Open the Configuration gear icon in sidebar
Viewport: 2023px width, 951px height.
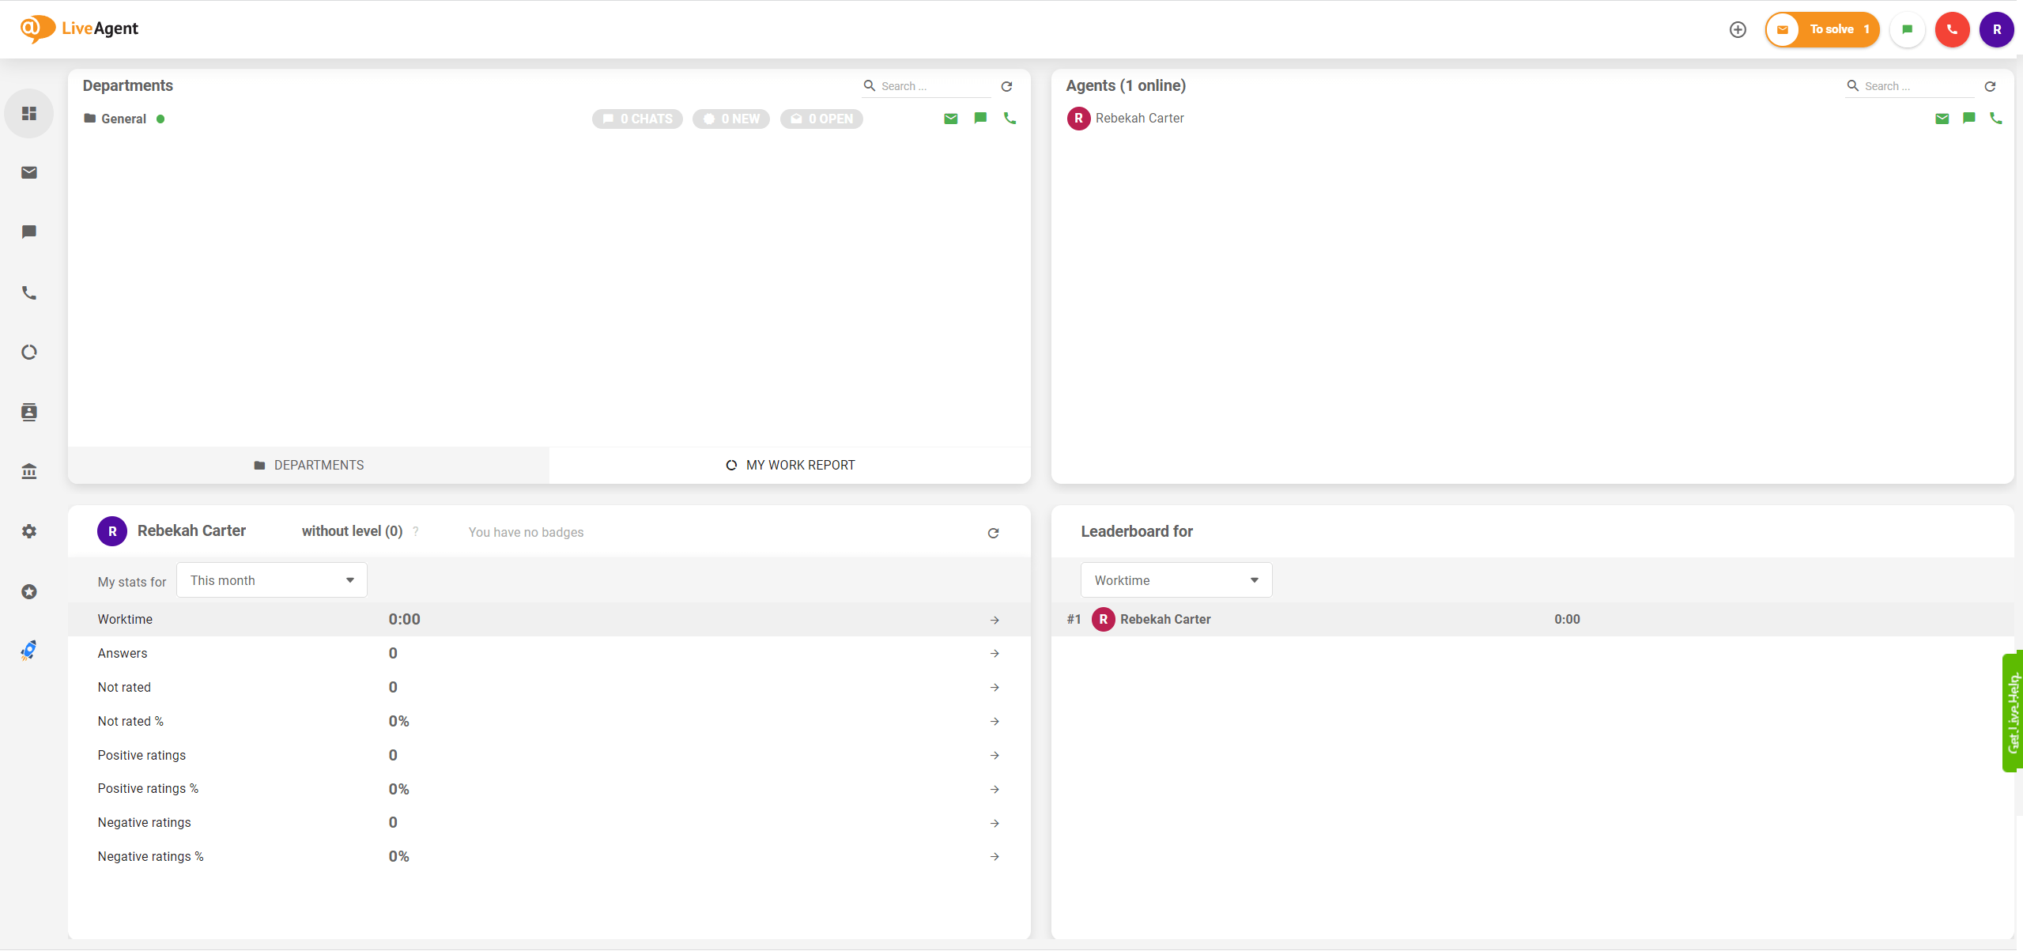29,531
